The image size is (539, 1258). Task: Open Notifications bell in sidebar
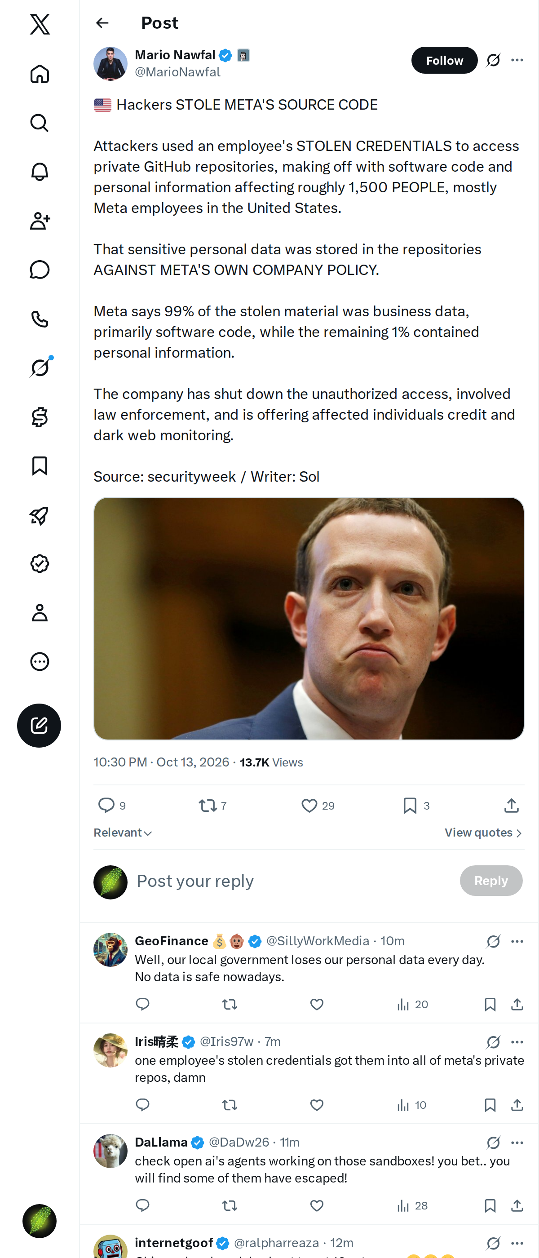click(x=40, y=172)
